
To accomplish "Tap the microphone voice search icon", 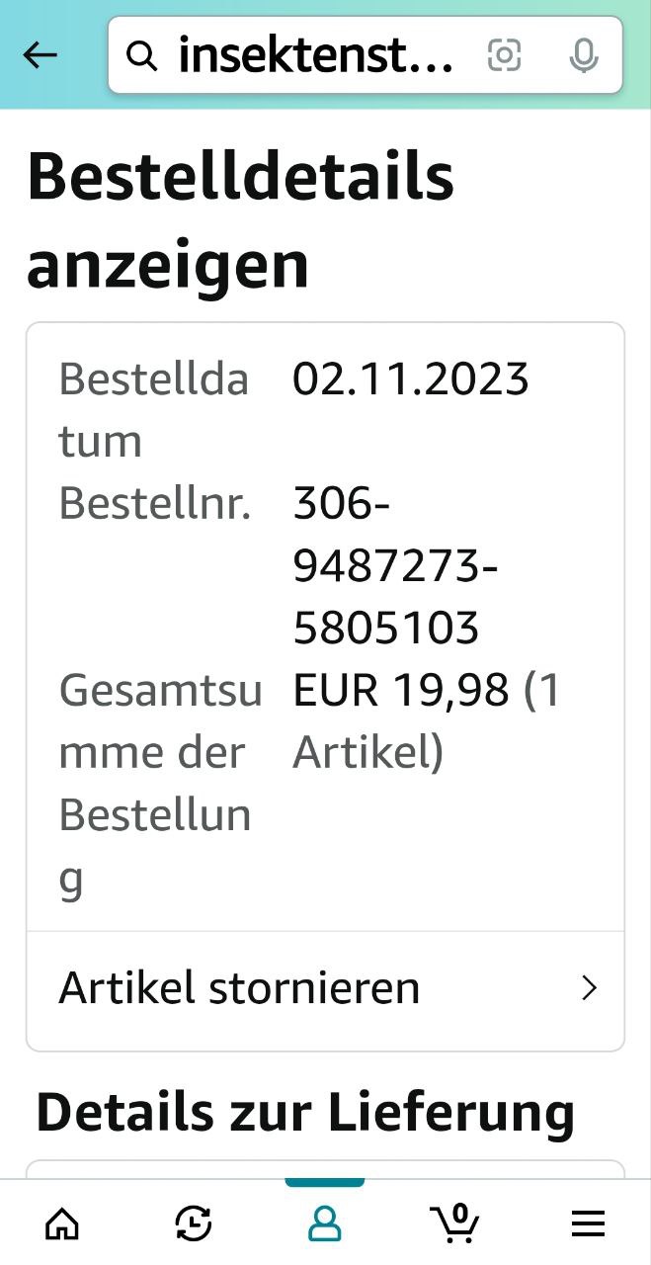I will coord(584,56).
